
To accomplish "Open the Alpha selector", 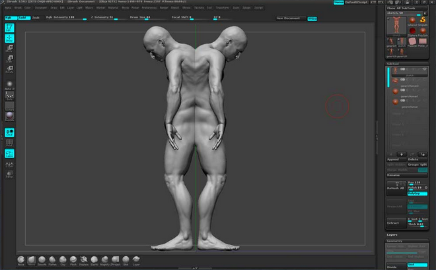I will [10, 84].
